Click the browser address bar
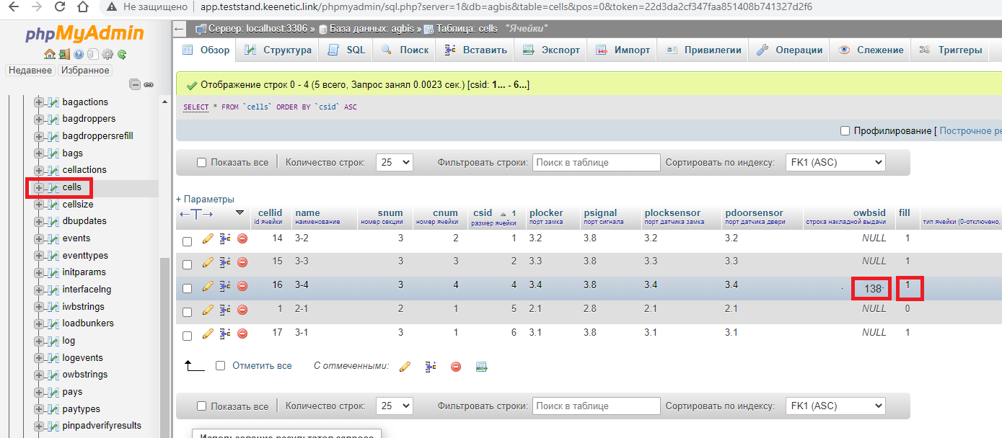This screenshot has height=438, width=1002. [x=505, y=7]
